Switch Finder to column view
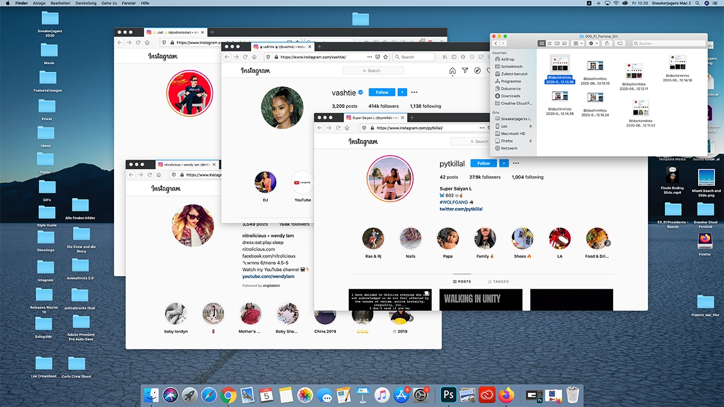The width and height of the screenshot is (724, 407). [557, 43]
